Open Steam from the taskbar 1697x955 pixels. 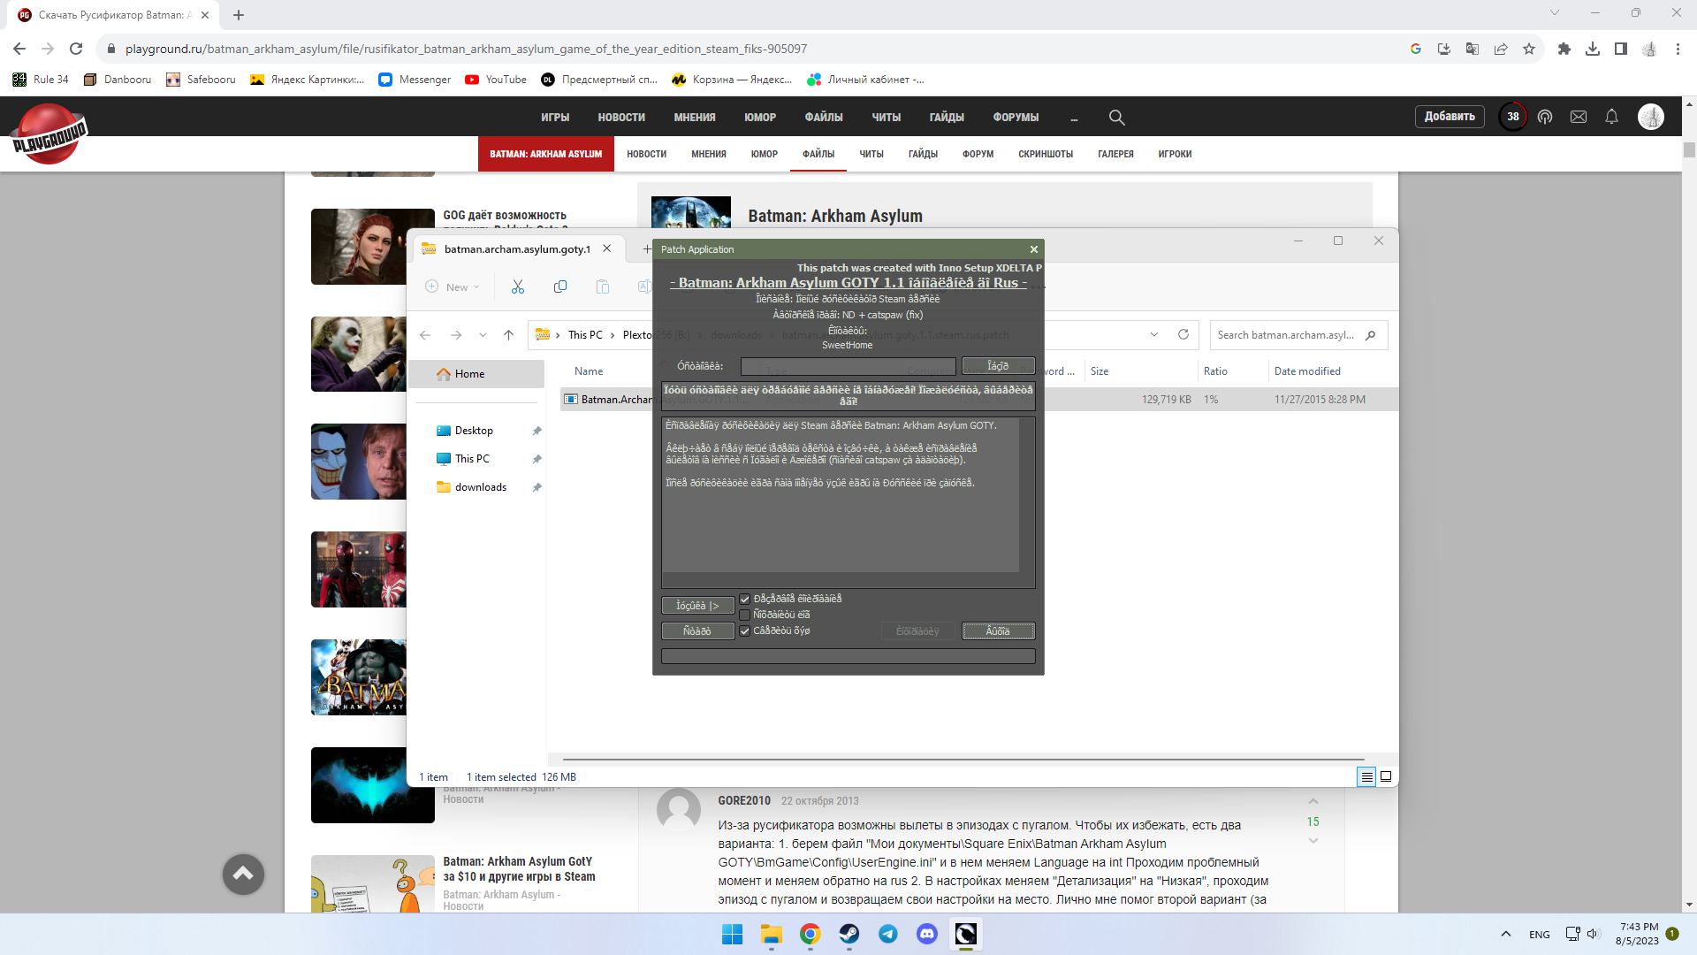849,934
